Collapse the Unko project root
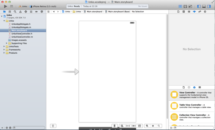The height and width of the screenshot is (130, 215). coord(2,16)
